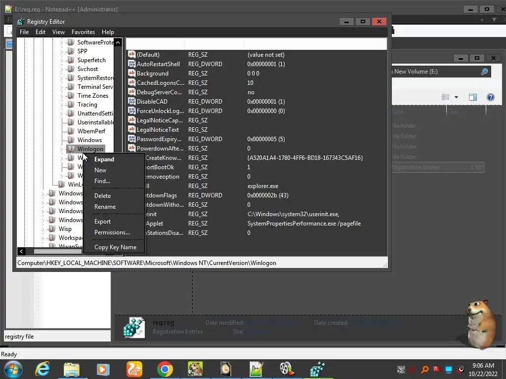The width and height of the screenshot is (506, 379).
Task: Click the Registry Editor title bar icon
Action: point(21,22)
